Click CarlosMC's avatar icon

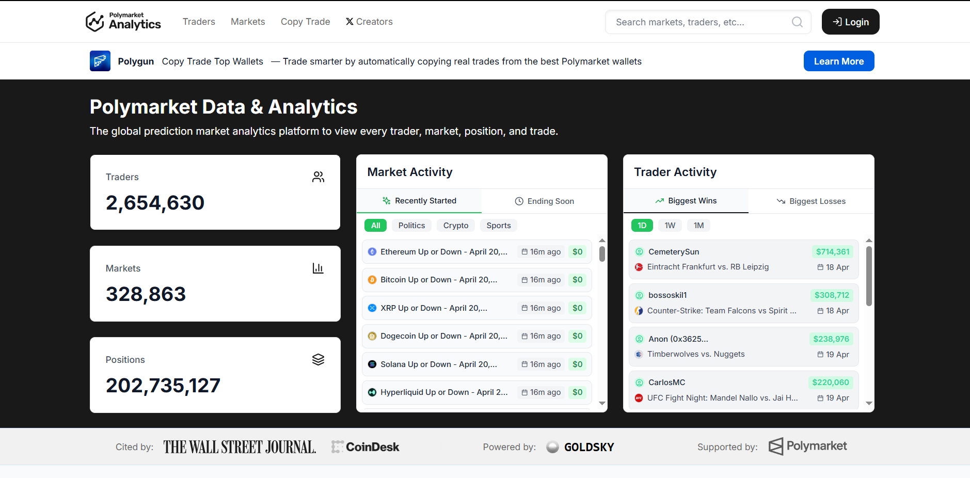(639, 383)
